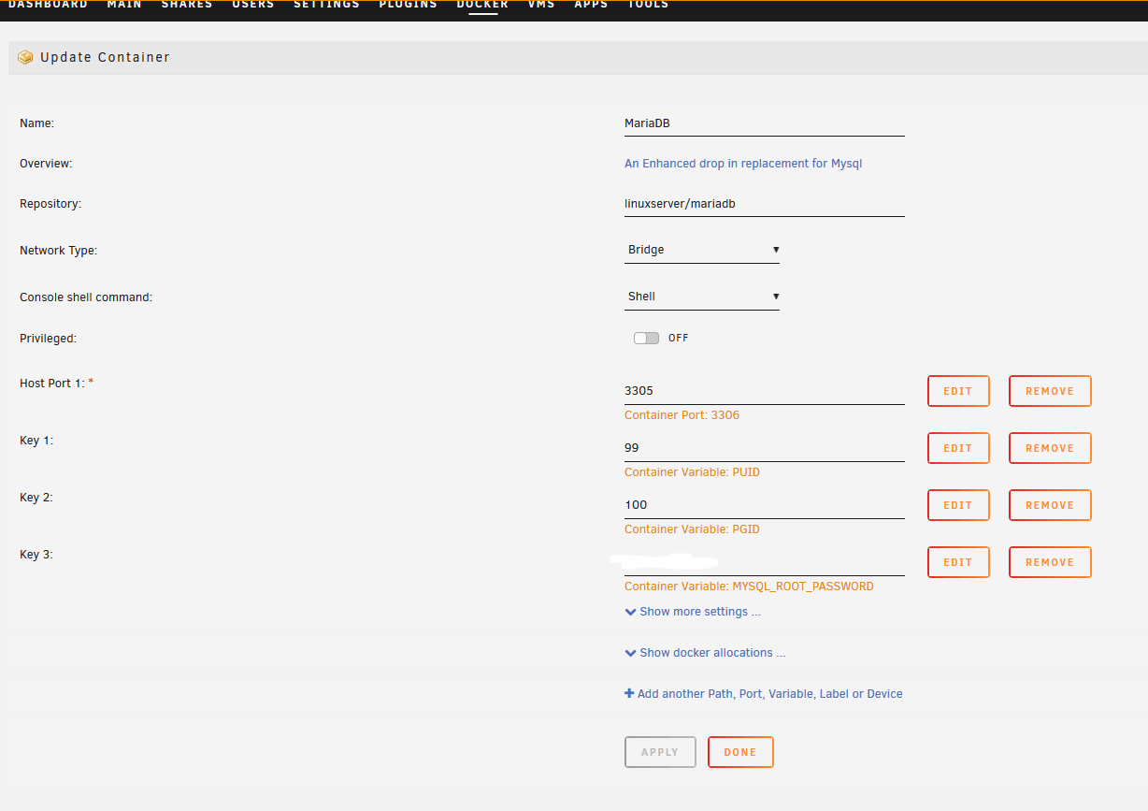
Task: Edit Key 1 PUID variable
Action: pos(958,448)
